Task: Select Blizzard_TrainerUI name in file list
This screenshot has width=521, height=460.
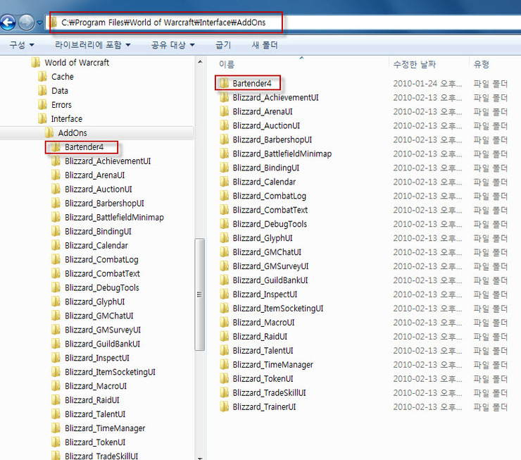Action: coord(264,407)
